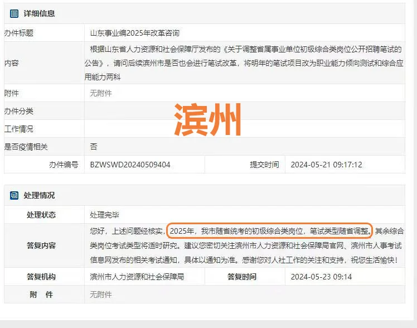Image resolution: width=417 pixels, height=328 pixels.
Task: Click the 附件 label in details section
Action: point(12,93)
